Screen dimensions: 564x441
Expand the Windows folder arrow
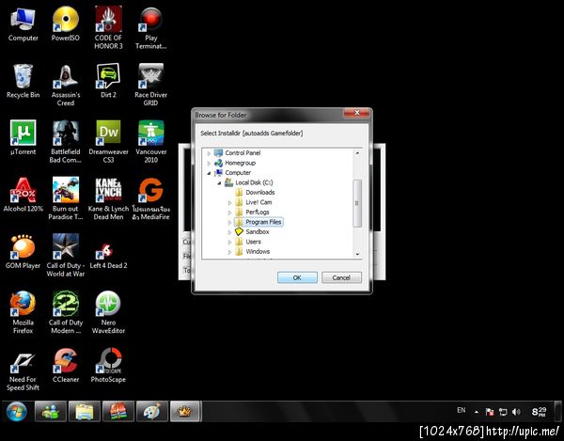[x=229, y=252]
